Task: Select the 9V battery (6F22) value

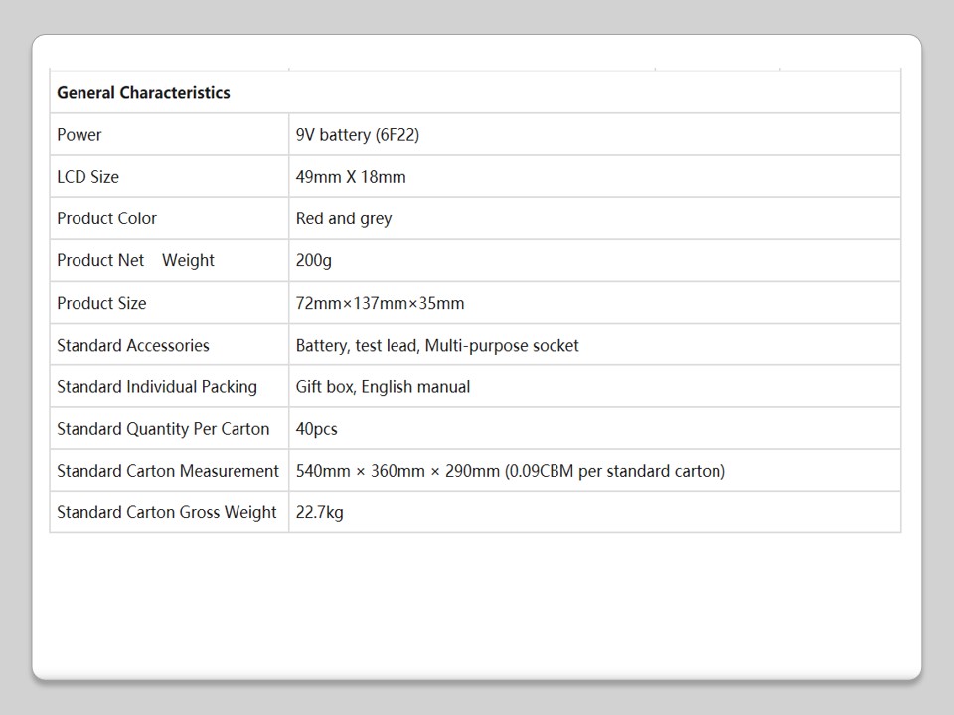Action: (358, 135)
